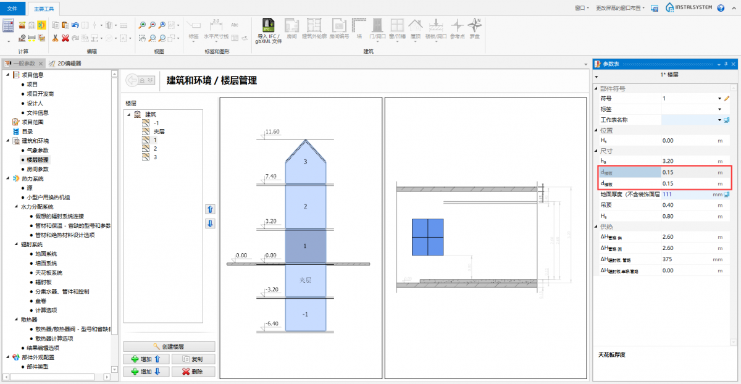This screenshot has width=741, height=384.
Task: Click the scissors cut icon
Action: [56, 38]
